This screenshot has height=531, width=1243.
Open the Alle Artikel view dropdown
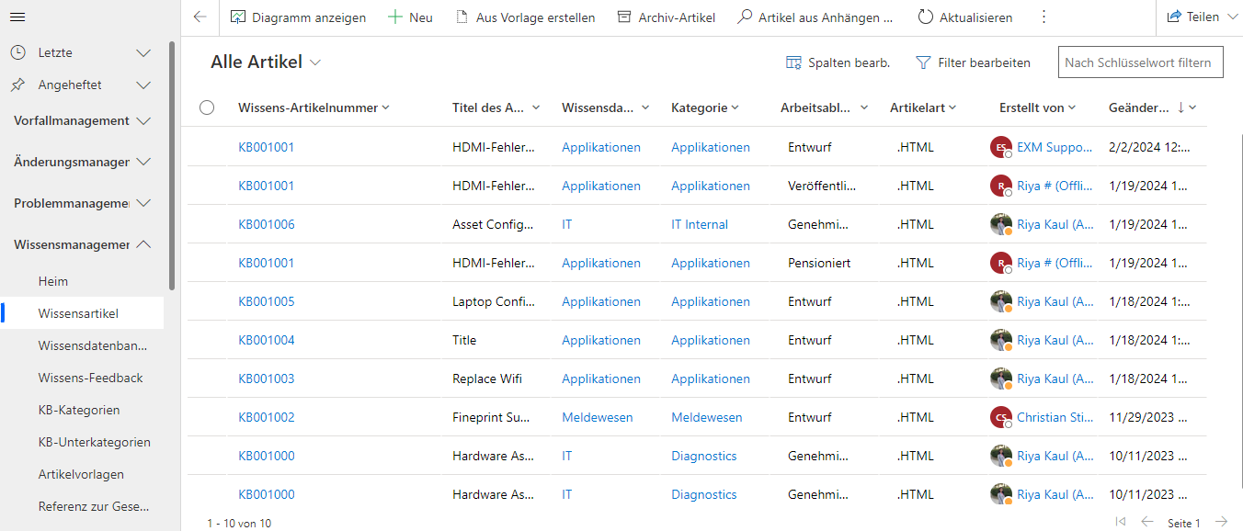[315, 62]
